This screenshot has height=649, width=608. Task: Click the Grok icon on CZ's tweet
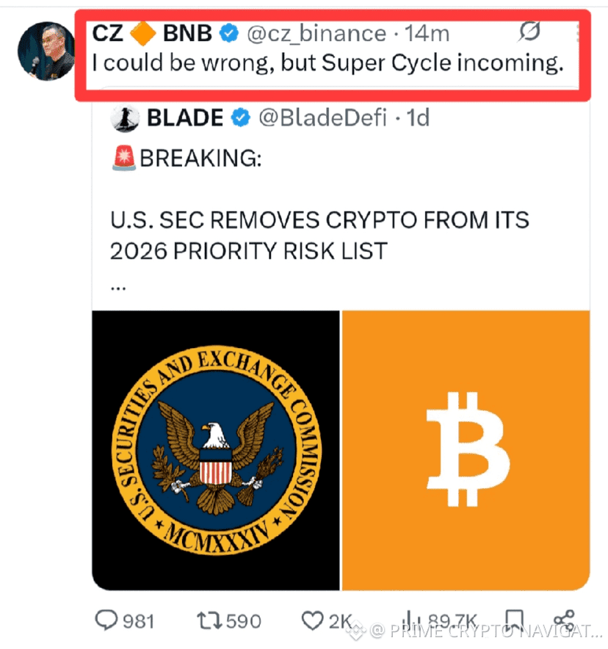point(529,32)
